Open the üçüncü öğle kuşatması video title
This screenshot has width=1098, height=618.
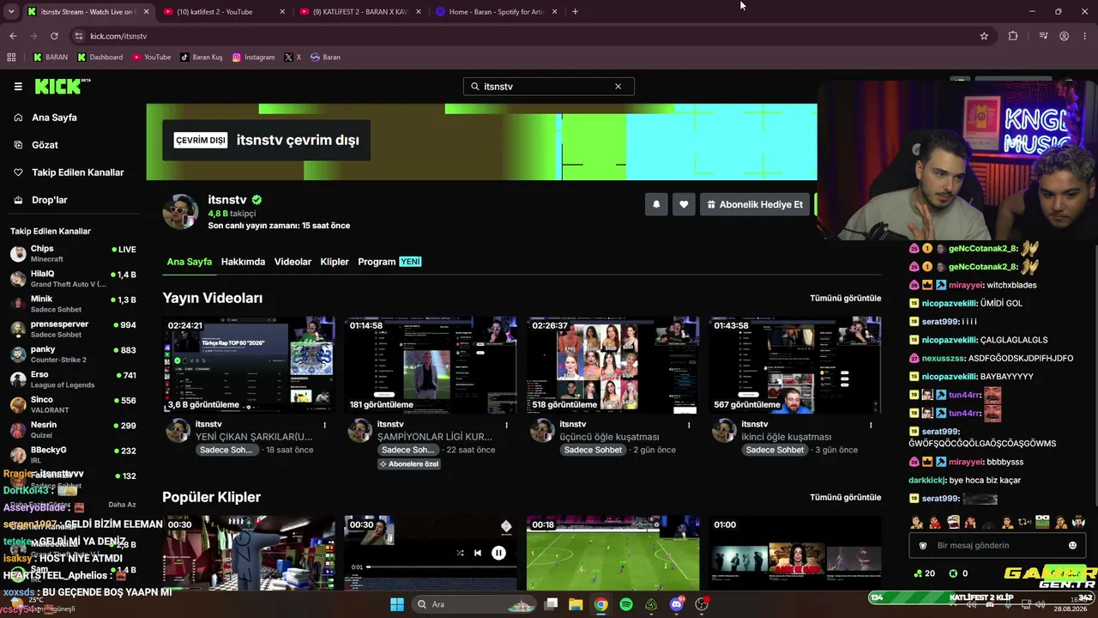609,437
